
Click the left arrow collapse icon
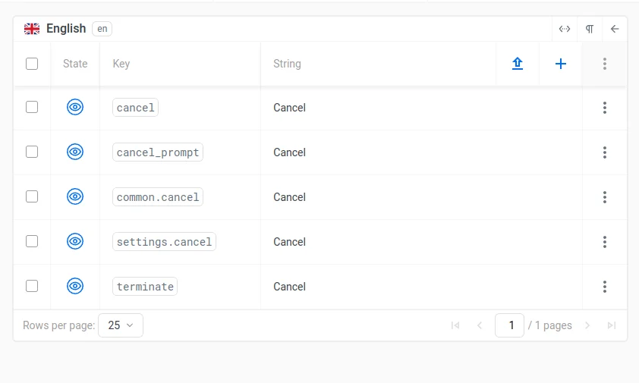pos(615,29)
